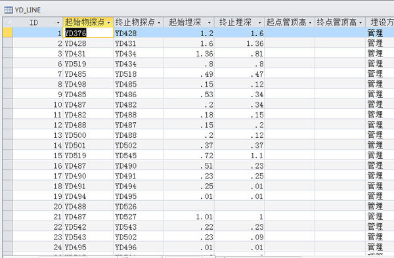Select the 埋设方 column header
The height and width of the screenshot is (258, 394).
(x=380, y=22)
